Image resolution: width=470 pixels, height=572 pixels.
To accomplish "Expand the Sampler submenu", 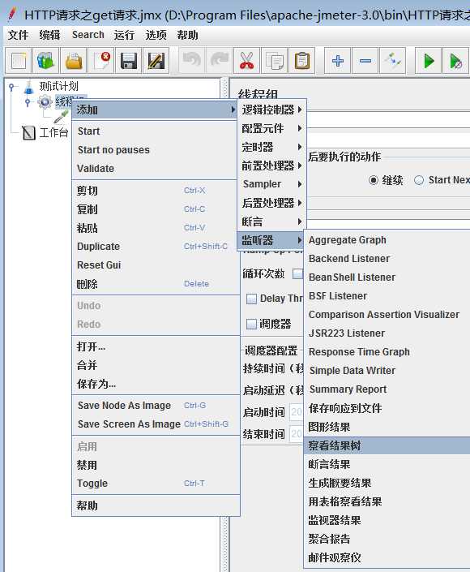I will coord(271,184).
